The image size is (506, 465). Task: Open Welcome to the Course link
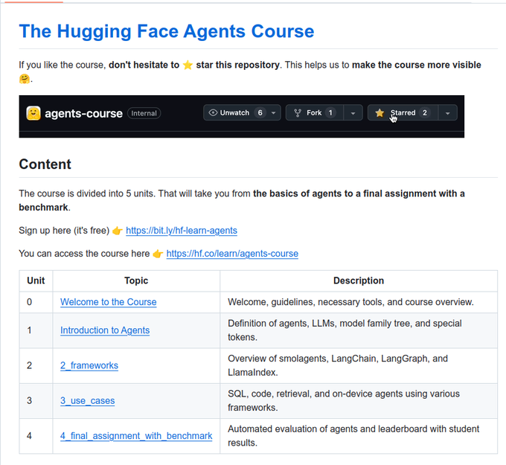point(109,302)
